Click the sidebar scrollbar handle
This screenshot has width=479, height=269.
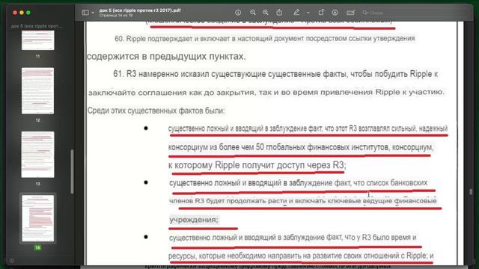(x=72, y=171)
